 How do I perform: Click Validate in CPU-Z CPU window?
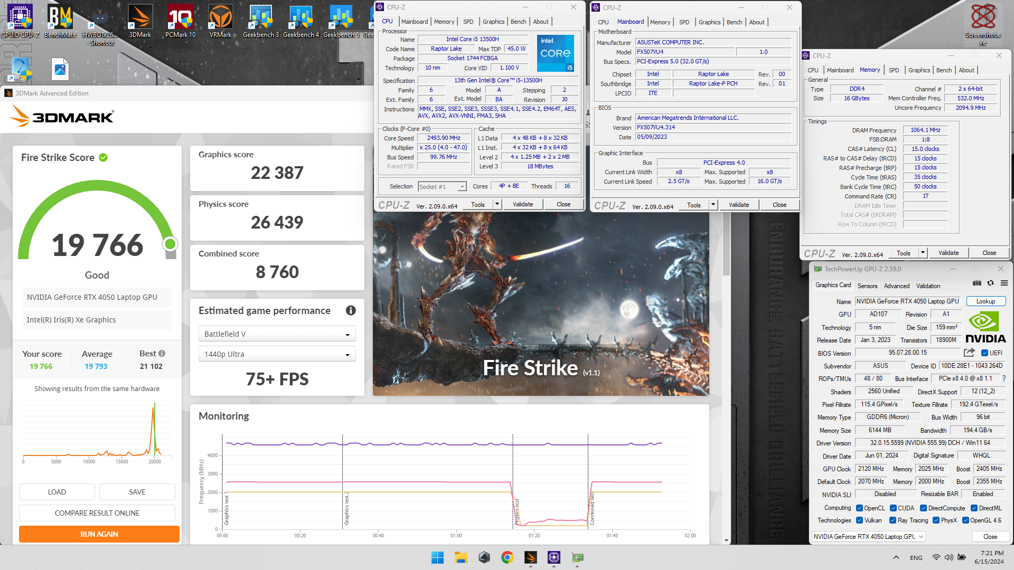523,204
